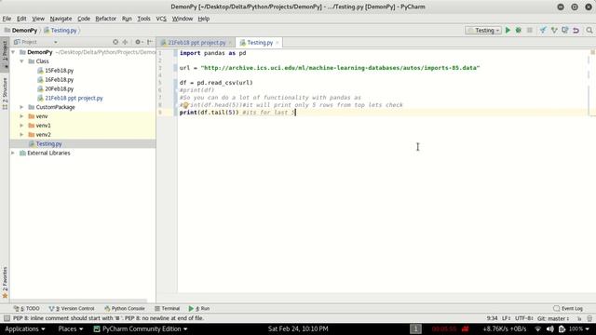Collapse all icon in Project panel header

click(x=125, y=42)
